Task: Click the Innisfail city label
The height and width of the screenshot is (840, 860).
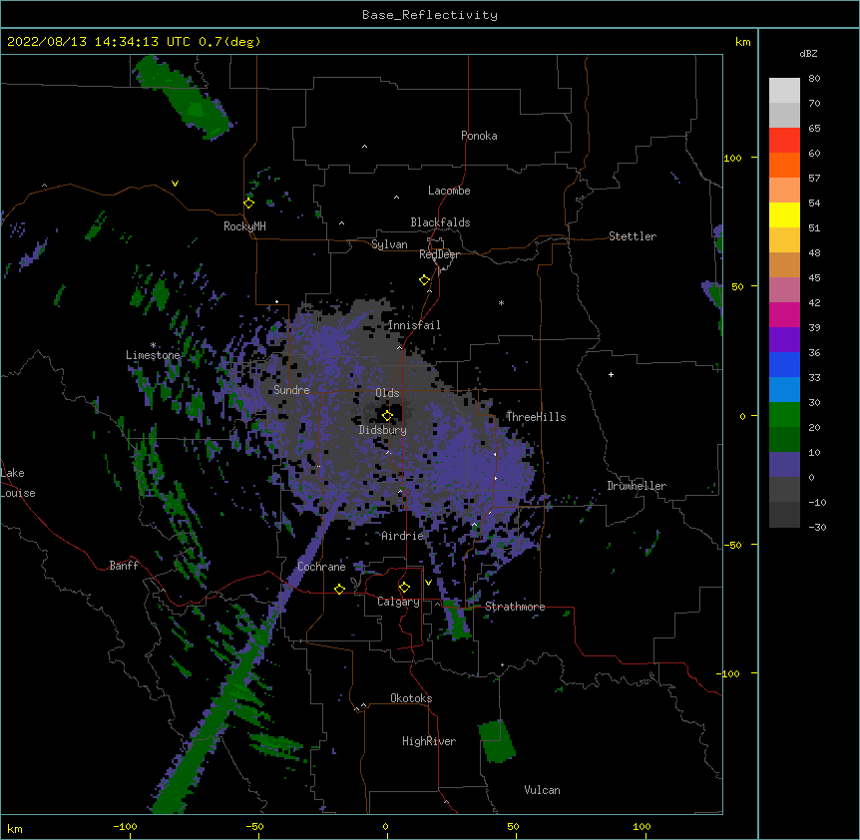Action: pyautogui.click(x=414, y=325)
